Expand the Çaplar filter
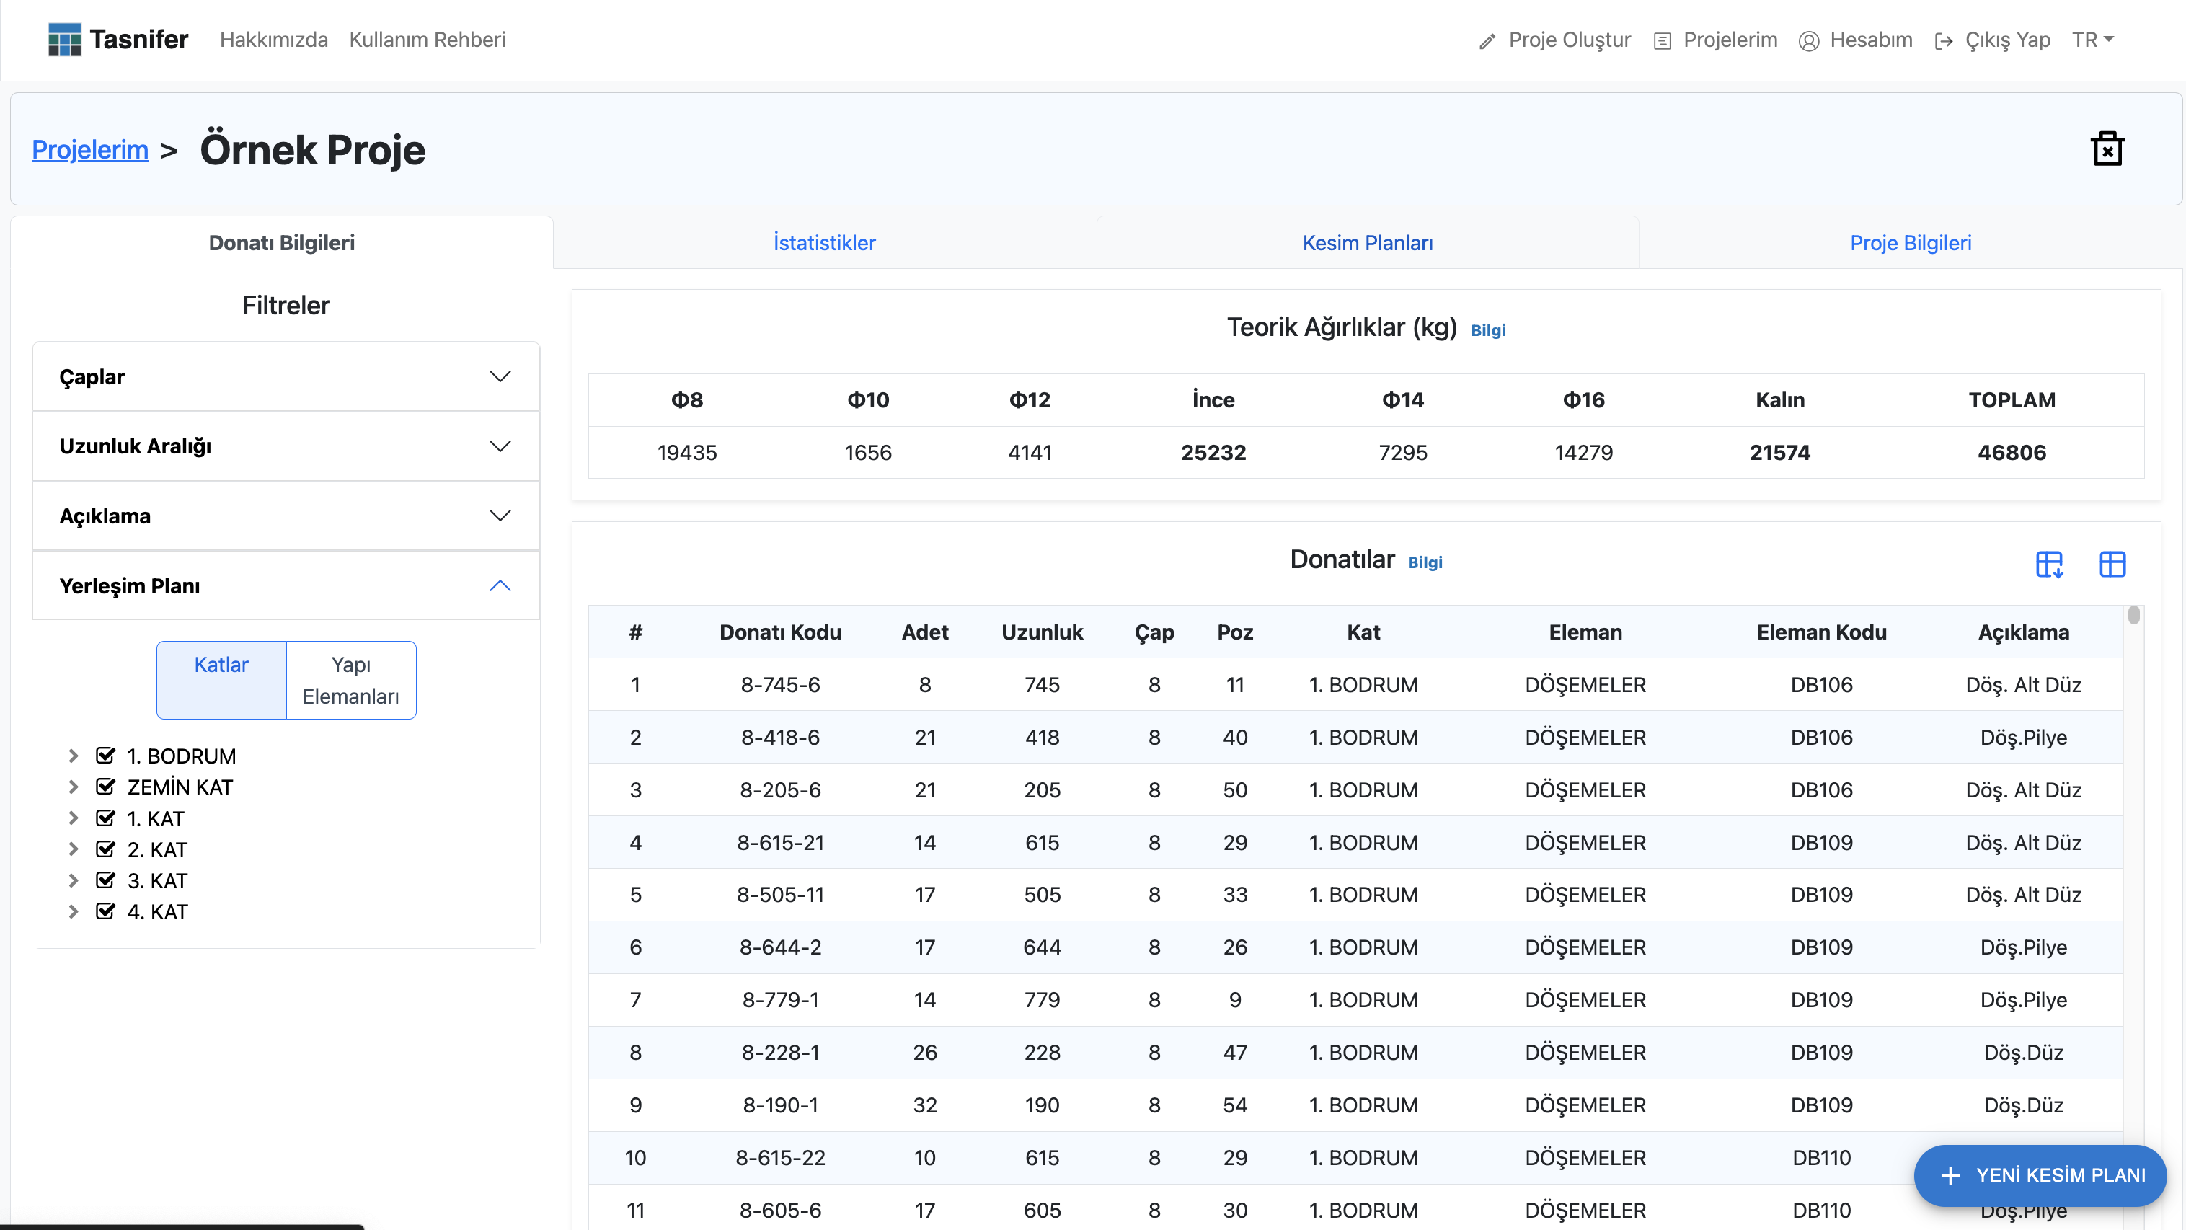 point(286,377)
